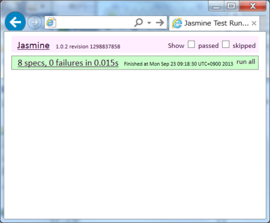Viewport: 270px width, 223px height.
Task: Click the grayed forward navigation arrow
Action: [34, 22]
